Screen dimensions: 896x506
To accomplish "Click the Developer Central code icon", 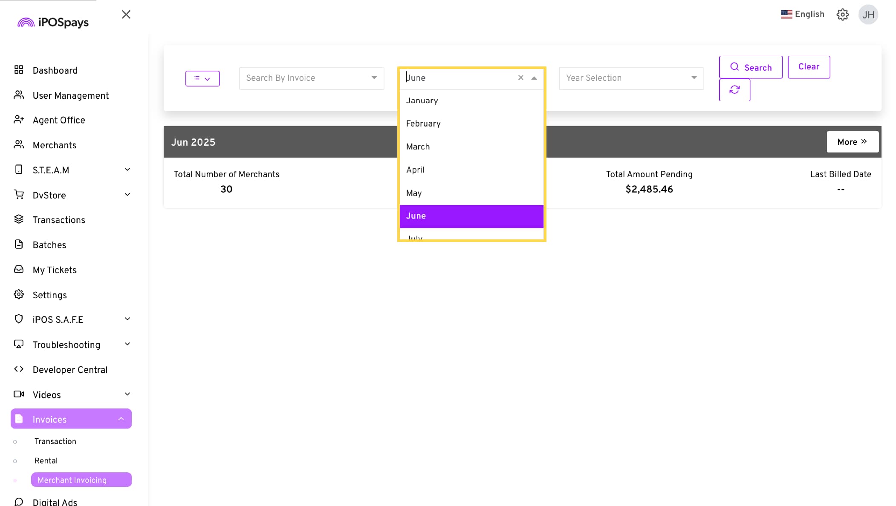I will (x=19, y=369).
